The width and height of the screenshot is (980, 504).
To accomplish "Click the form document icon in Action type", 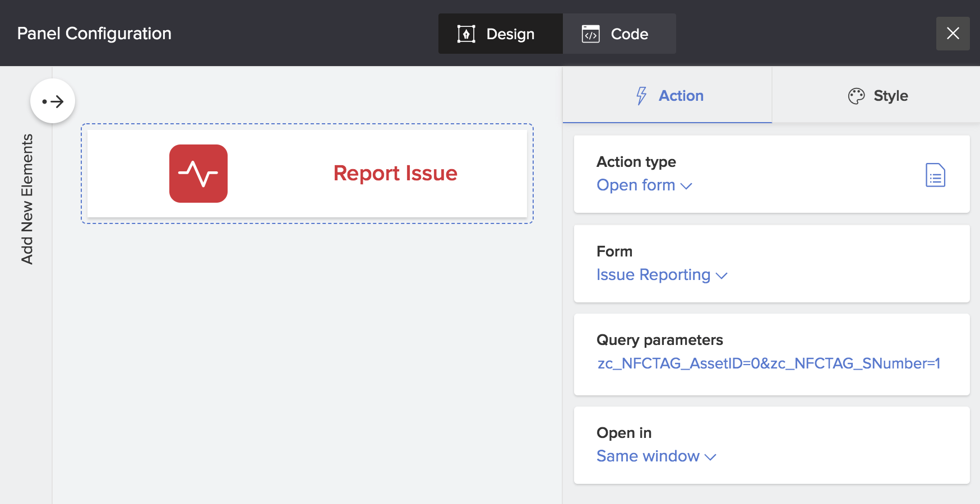I will click(x=935, y=175).
